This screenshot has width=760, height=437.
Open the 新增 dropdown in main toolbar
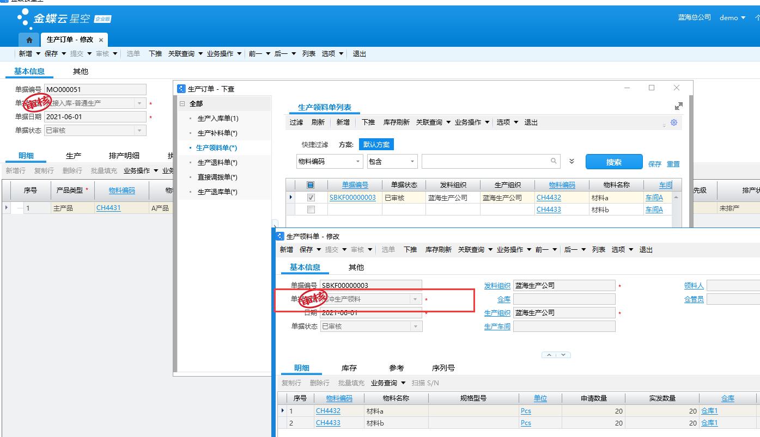tap(38, 54)
